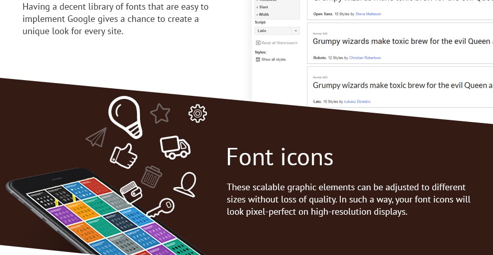Click the Script: label
This screenshot has width=493, height=255.
(x=261, y=22)
